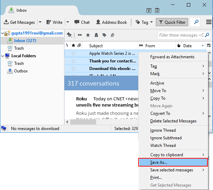Expand the Write button dropdown arrow
This screenshot has height=190, width=213.
click(68, 22)
